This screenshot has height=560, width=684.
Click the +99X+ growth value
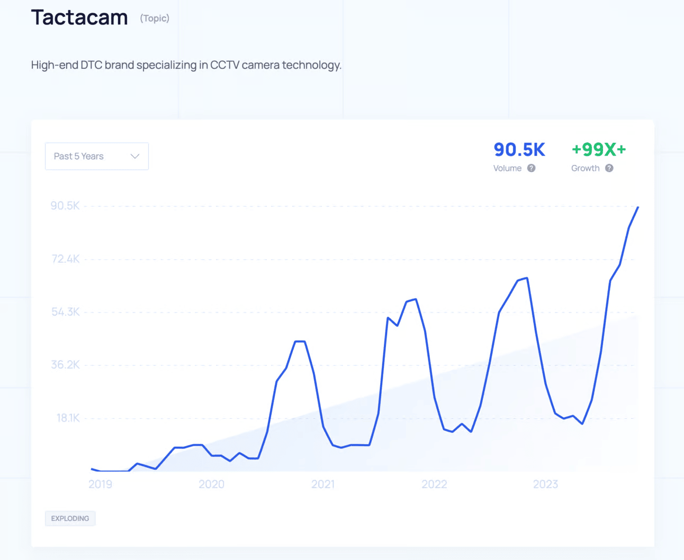tap(599, 150)
